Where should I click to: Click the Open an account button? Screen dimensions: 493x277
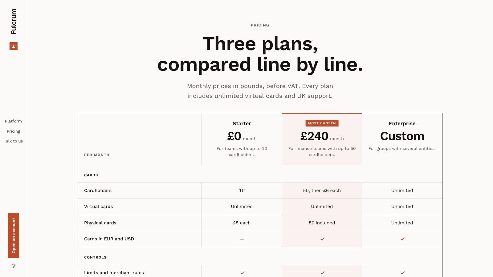pyautogui.click(x=14, y=235)
